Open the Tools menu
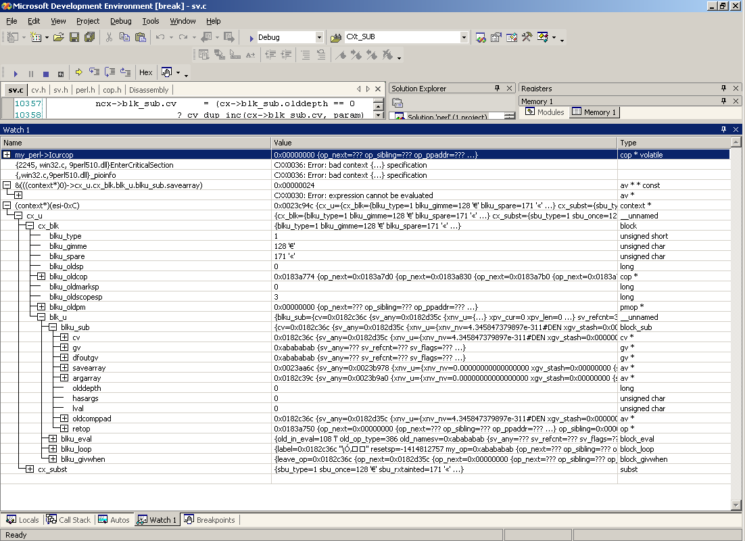Image resolution: width=745 pixels, height=541 pixels. pyautogui.click(x=151, y=21)
